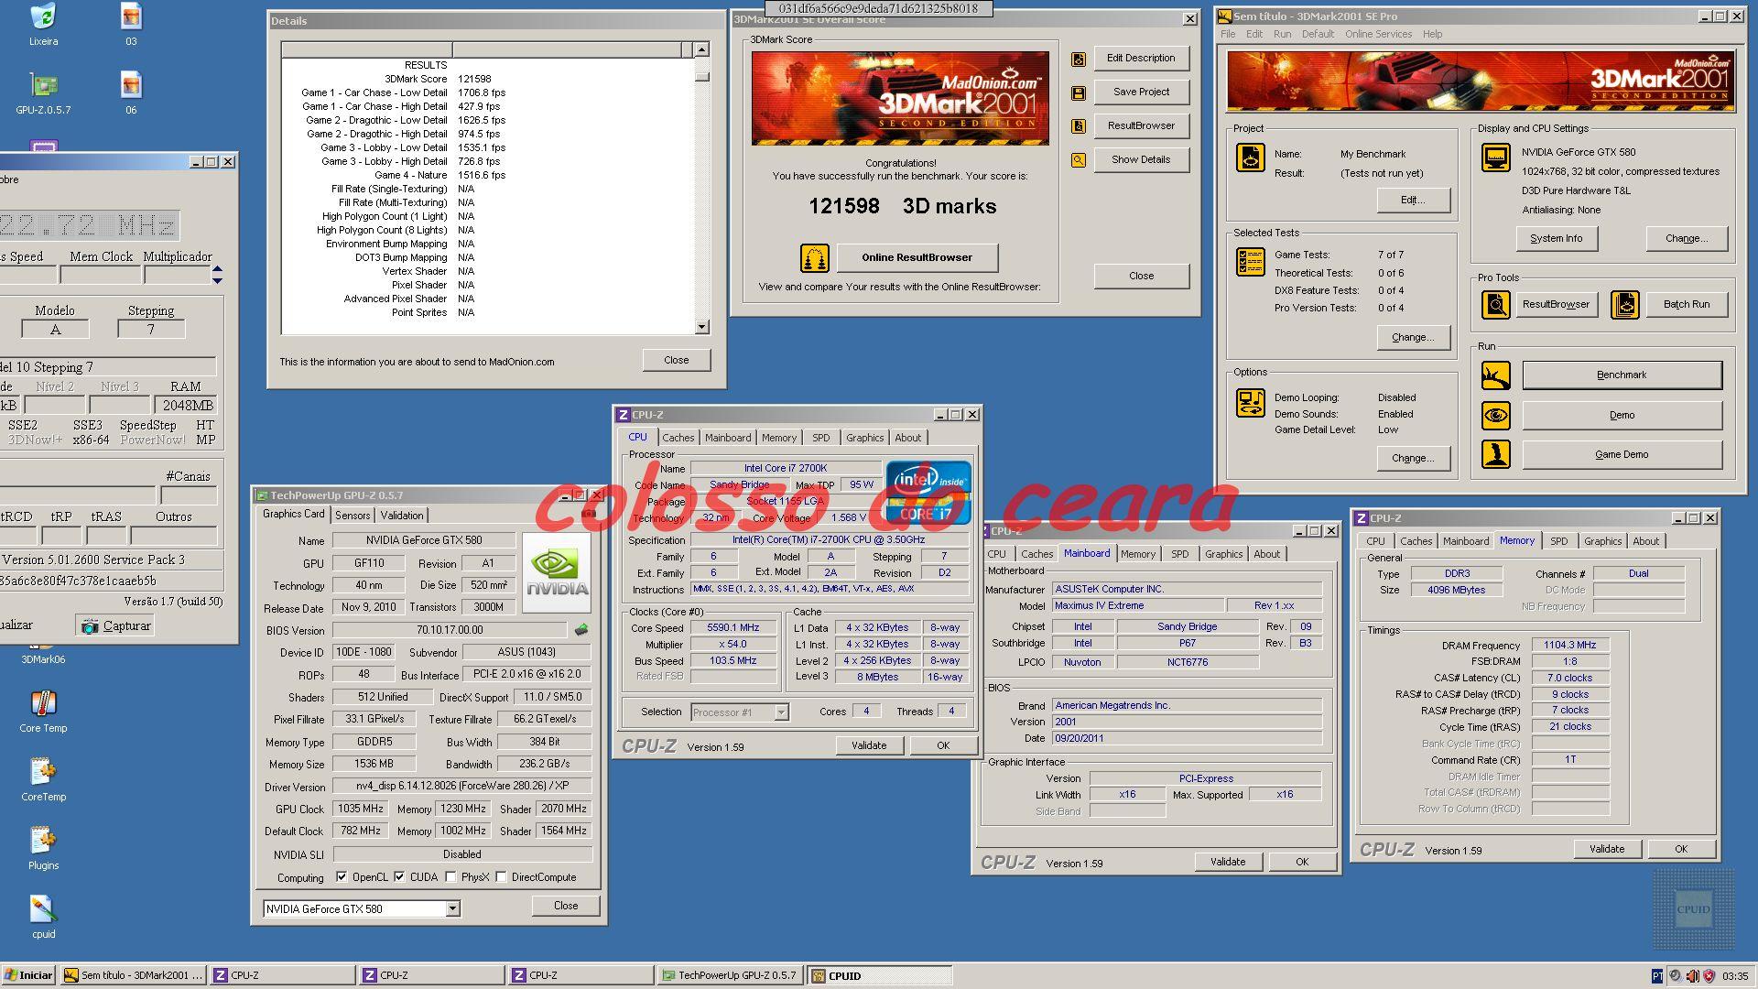Click the ResultBrowser document icon in score window
Image resolution: width=1758 pixels, height=989 pixels.
point(1079,126)
